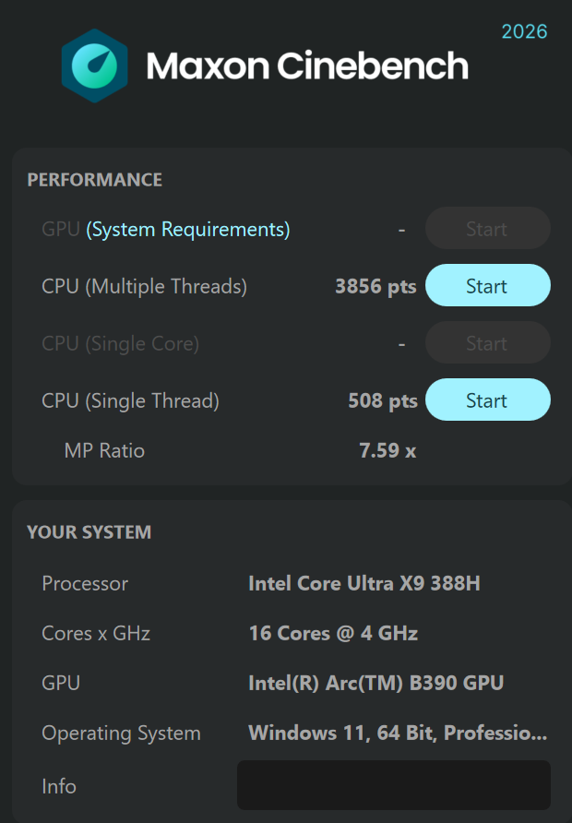Viewport: 572px width, 823px height.
Task: Select the Intel Arc B390 GPU entry
Action: (376, 683)
